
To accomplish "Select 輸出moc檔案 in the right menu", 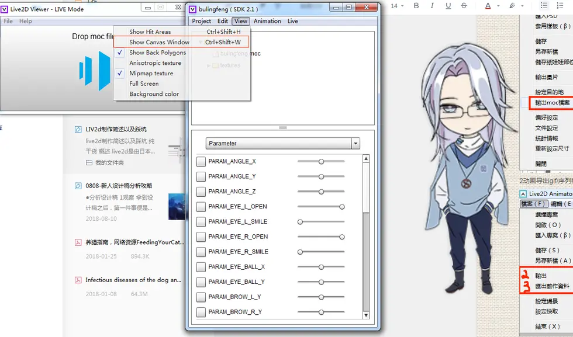I will click(x=552, y=103).
